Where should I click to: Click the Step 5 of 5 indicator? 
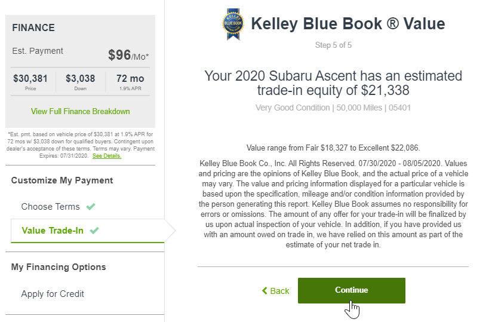(x=333, y=45)
